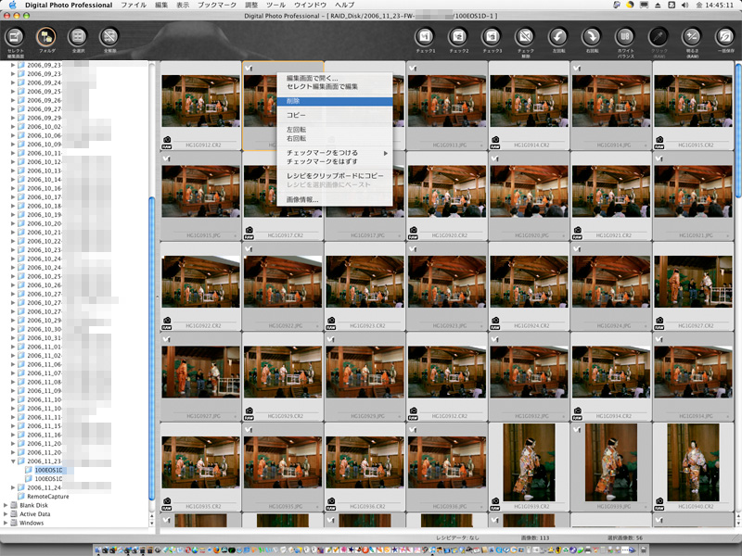Click the RemoteCapture folder icon
Viewport: 742px width, 556px height.
[21, 497]
